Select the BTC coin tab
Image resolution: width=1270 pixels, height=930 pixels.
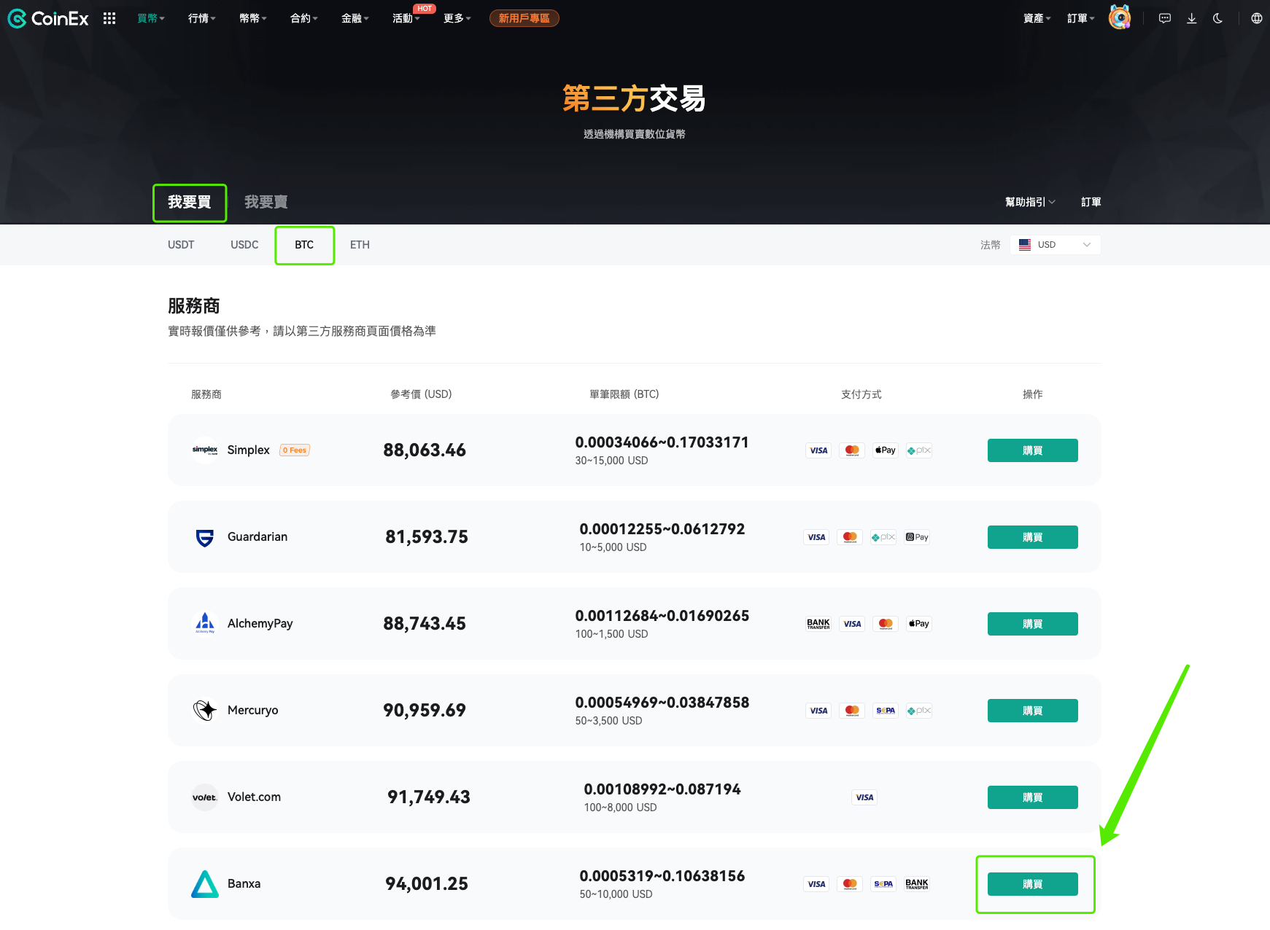(304, 245)
